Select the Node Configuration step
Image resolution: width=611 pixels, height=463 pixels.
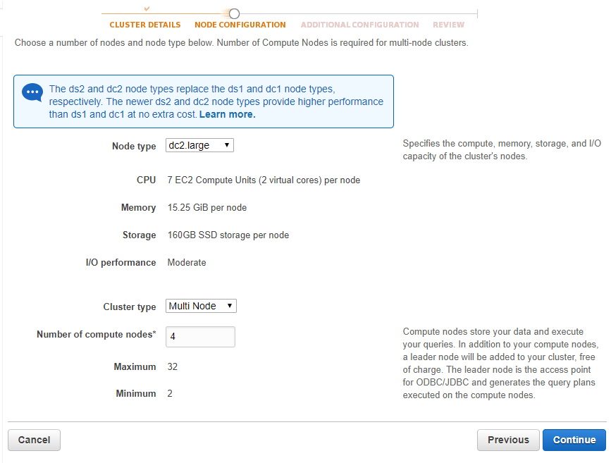click(240, 25)
